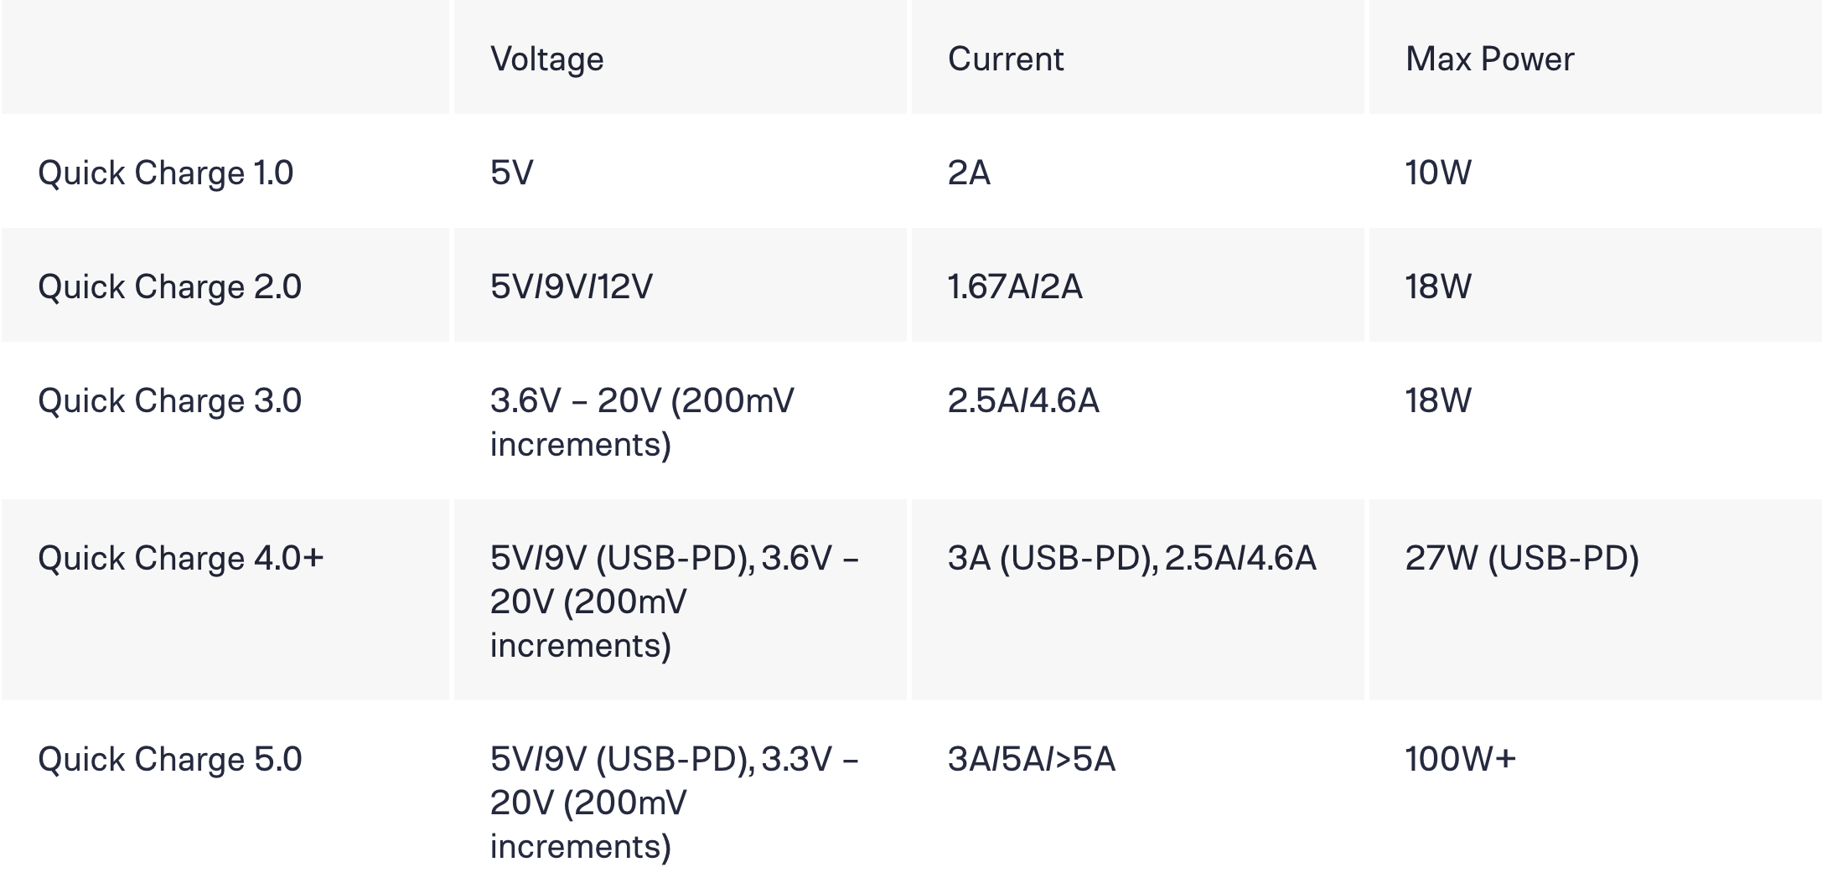1822x893 pixels.
Task: Click the 1.67A/2A current cell
Action: [1014, 286]
